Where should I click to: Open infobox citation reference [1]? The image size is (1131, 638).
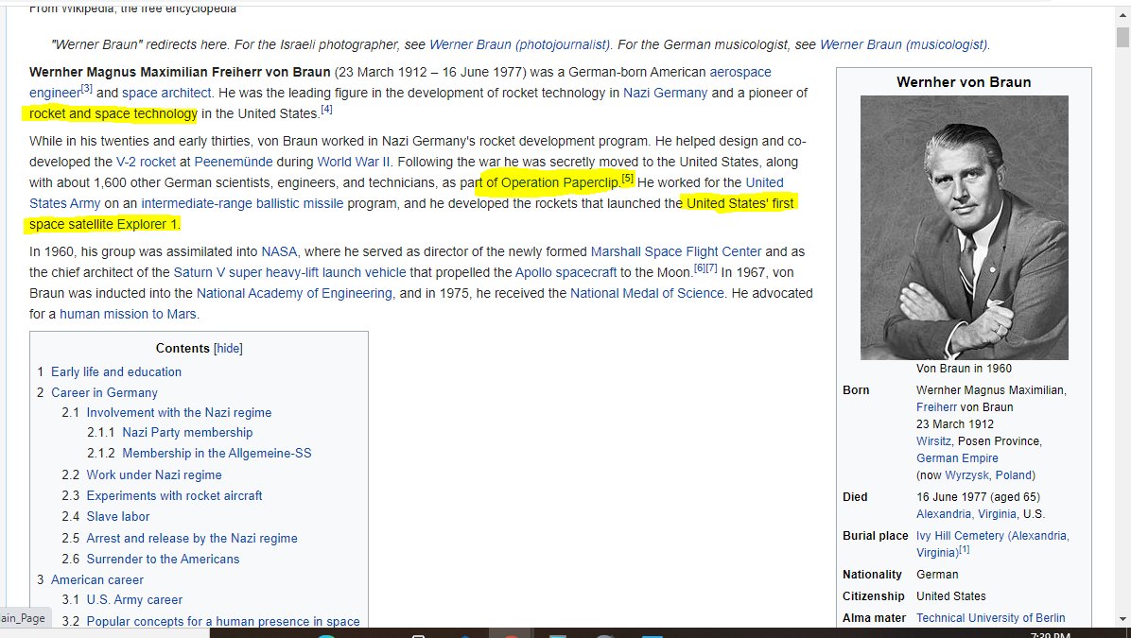point(965,550)
